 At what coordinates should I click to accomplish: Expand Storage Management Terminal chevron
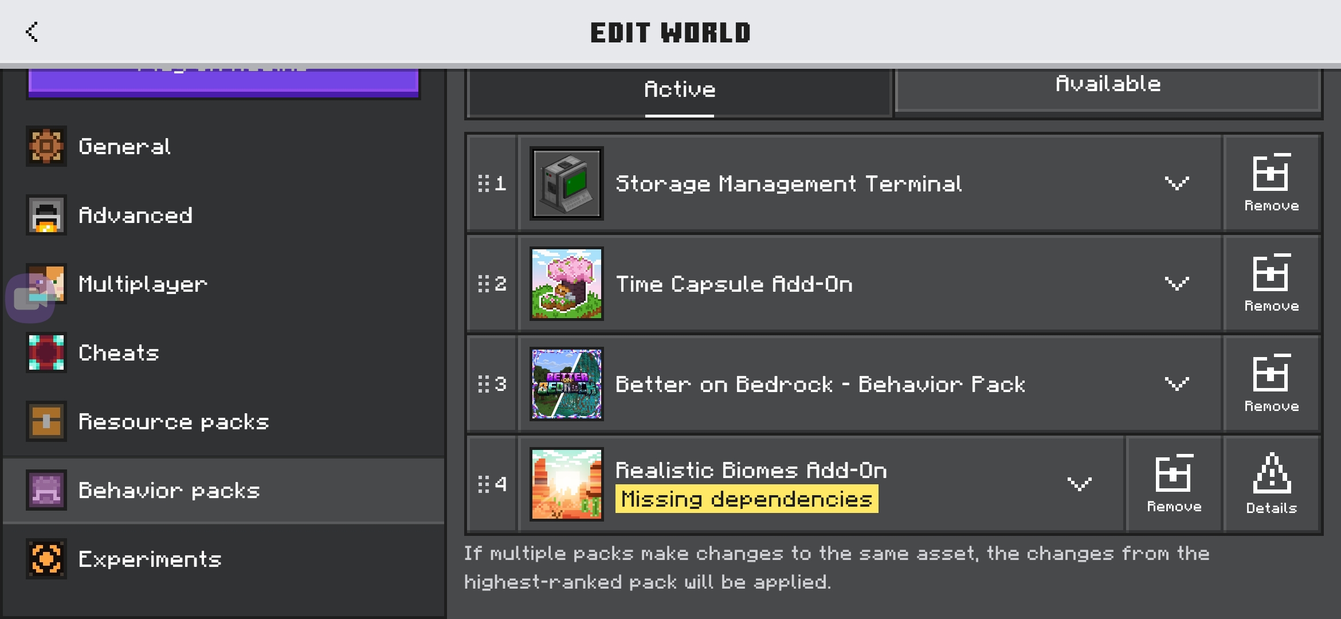(x=1177, y=183)
